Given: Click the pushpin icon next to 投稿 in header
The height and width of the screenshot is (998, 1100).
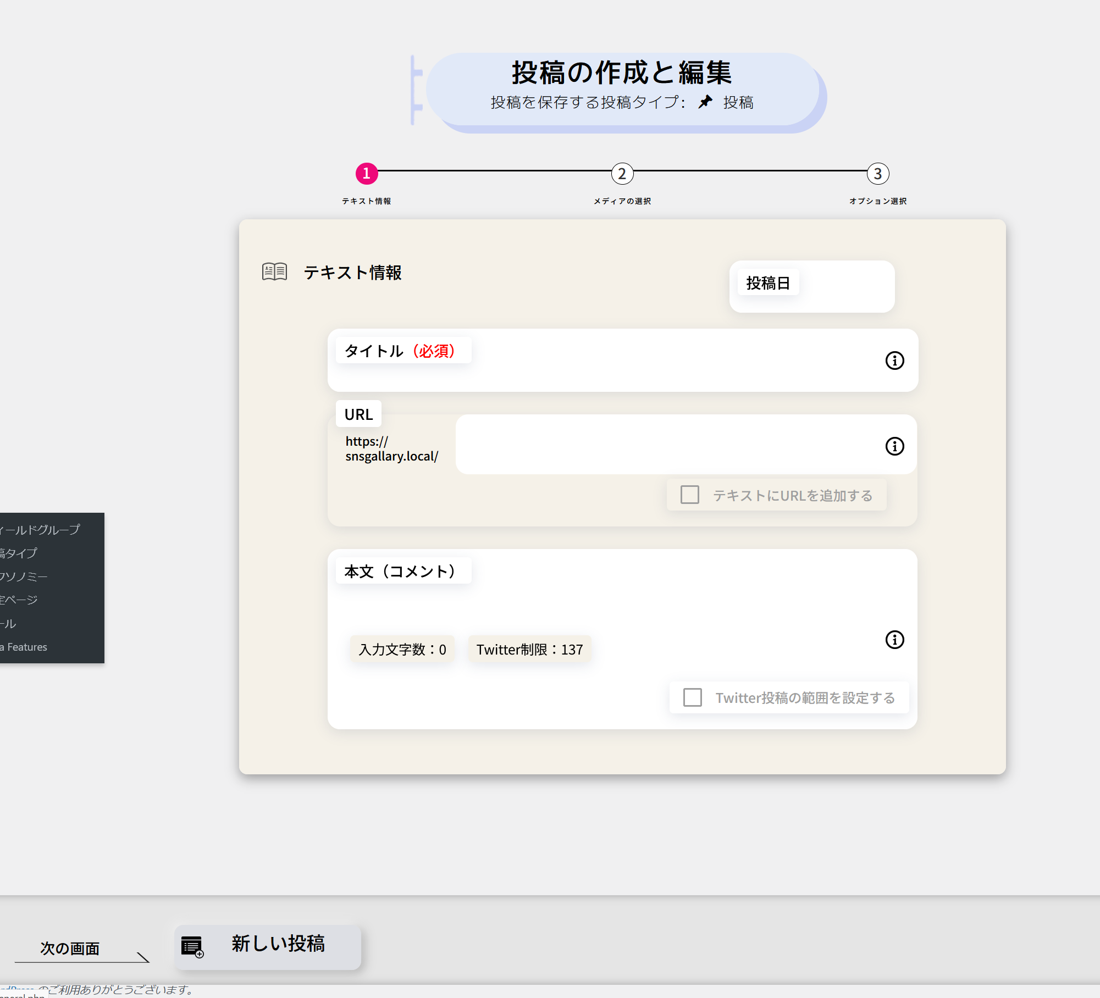Looking at the screenshot, I should (704, 101).
